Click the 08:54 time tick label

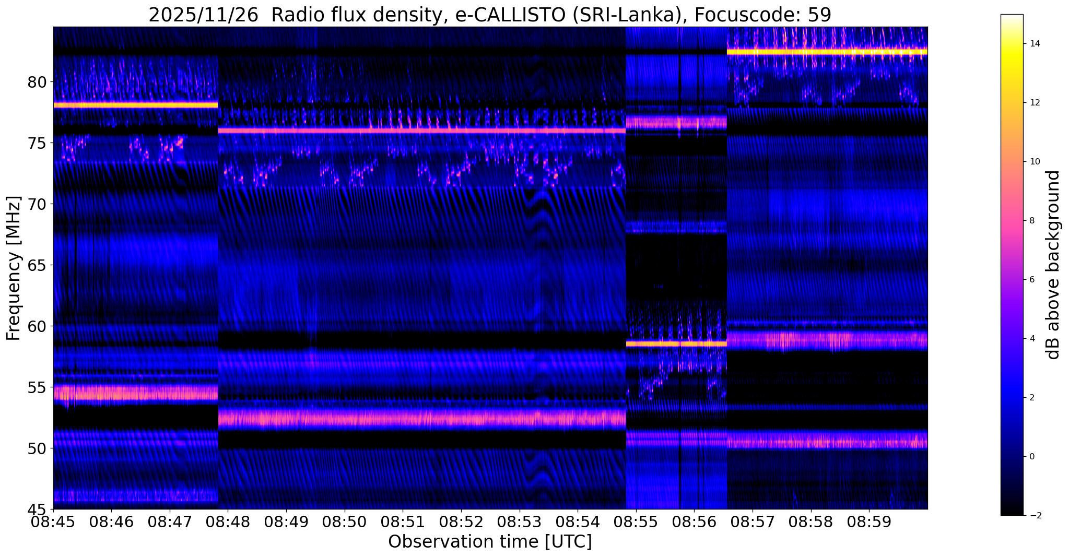(x=578, y=522)
